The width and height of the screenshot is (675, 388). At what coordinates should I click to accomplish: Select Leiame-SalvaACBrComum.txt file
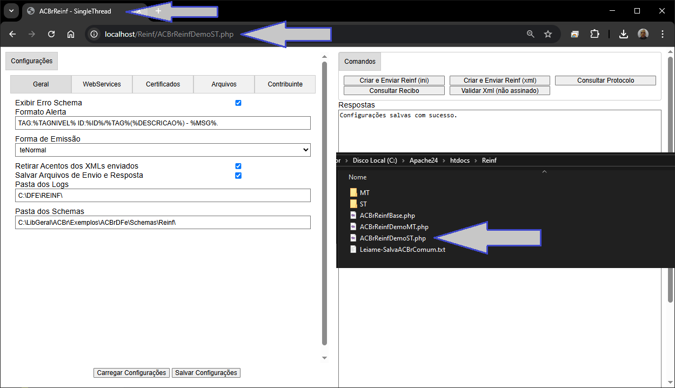point(397,250)
